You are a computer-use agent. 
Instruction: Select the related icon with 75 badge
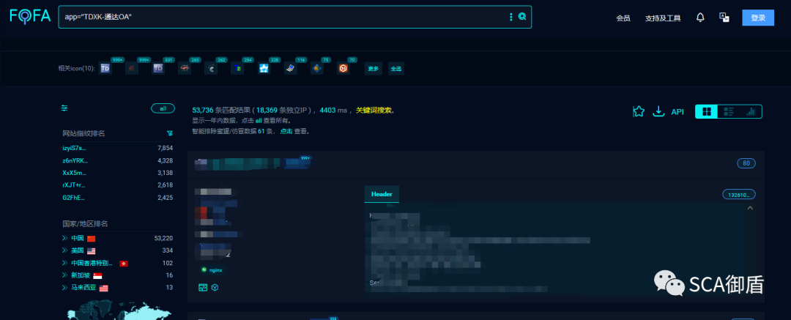(x=316, y=68)
